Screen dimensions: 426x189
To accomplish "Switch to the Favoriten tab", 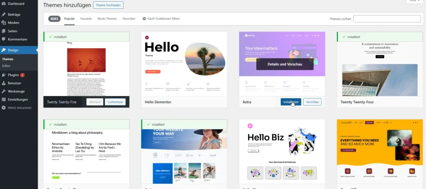I will tap(129, 19).
